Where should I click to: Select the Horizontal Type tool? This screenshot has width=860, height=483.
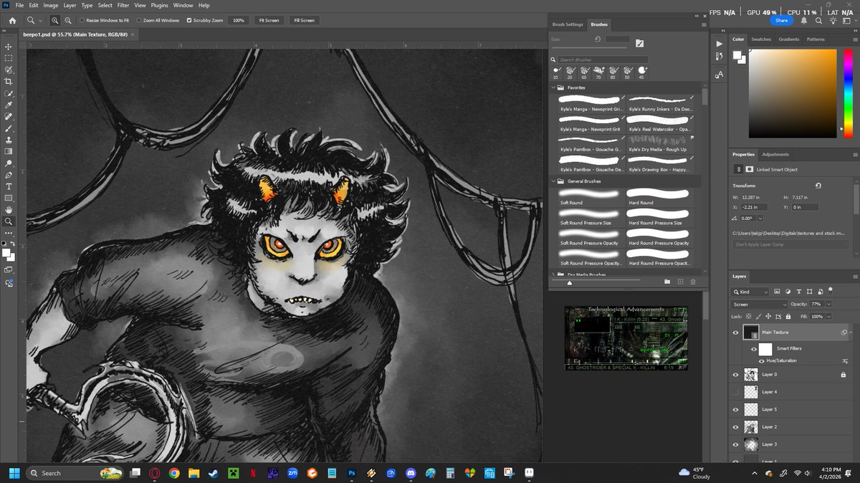click(x=9, y=186)
